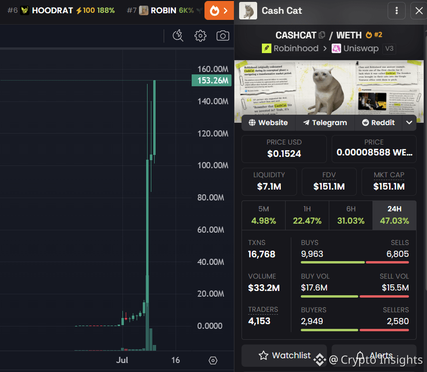
Task: Click the ROBIN token icon
Action: [144, 10]
